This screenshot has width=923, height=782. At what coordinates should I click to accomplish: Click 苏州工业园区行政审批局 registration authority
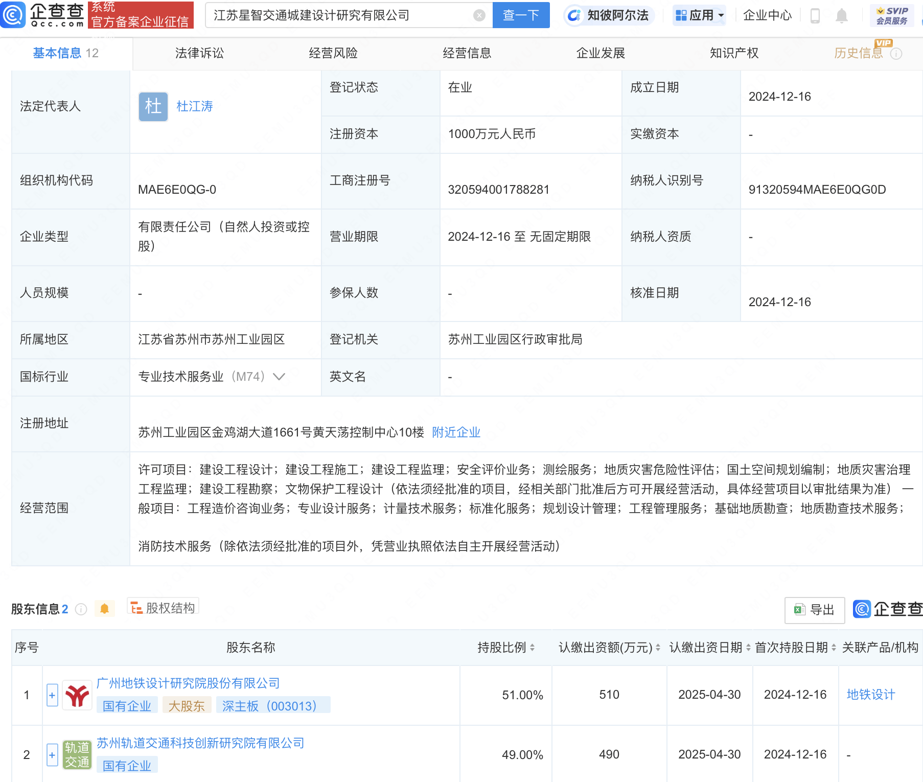click(515, 339)
